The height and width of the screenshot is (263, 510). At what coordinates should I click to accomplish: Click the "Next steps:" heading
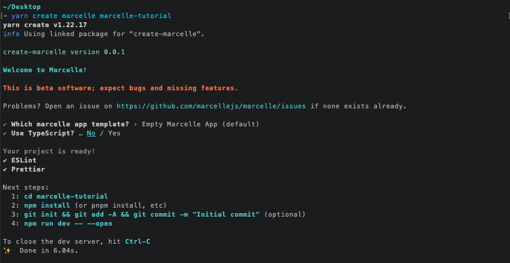26,188
